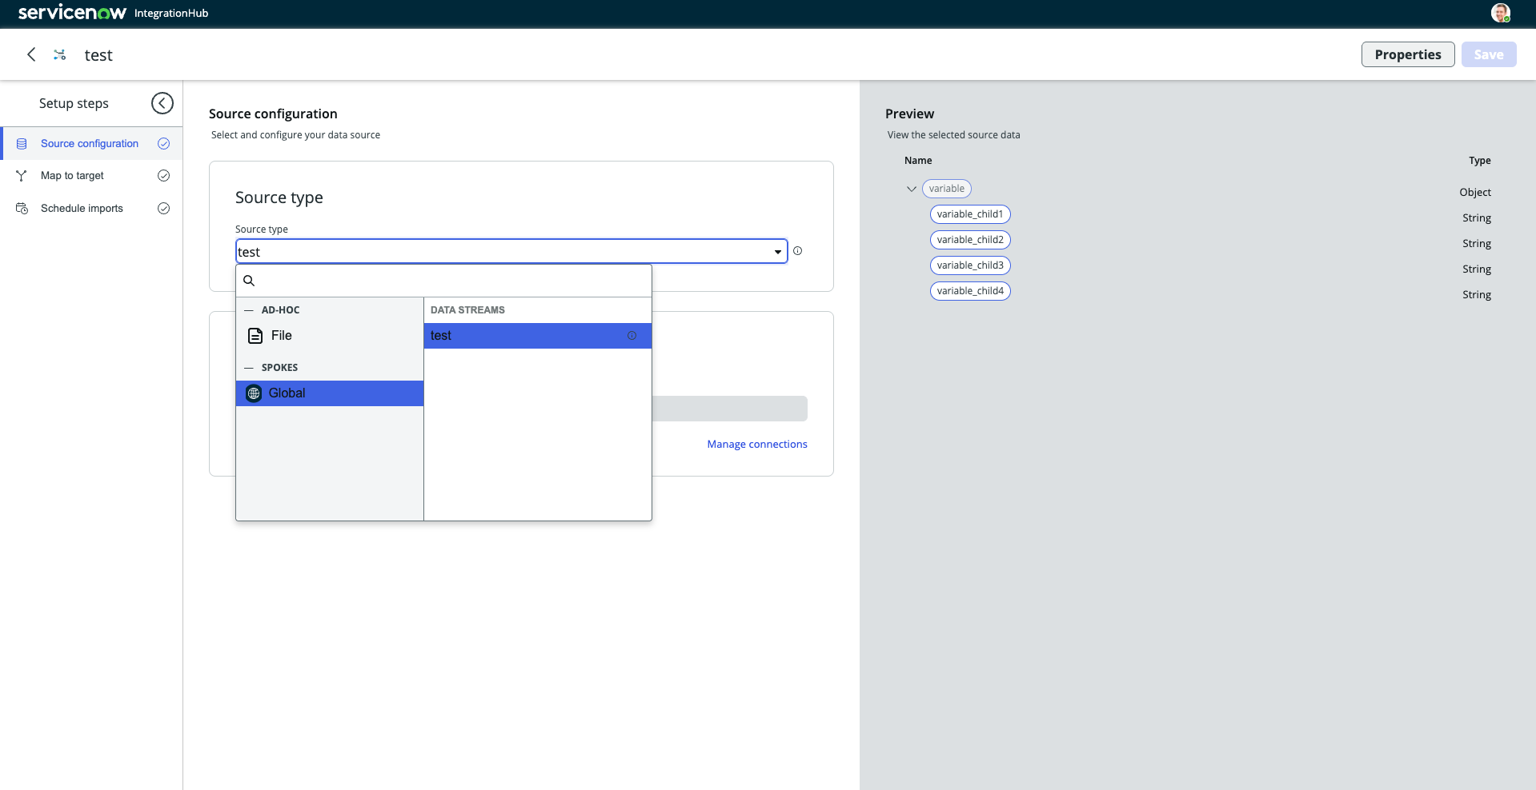Go to Schedule imports step

pyautogui.click(x=91, y=209)
